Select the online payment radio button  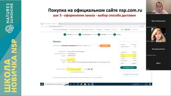[x=68, y=69]
